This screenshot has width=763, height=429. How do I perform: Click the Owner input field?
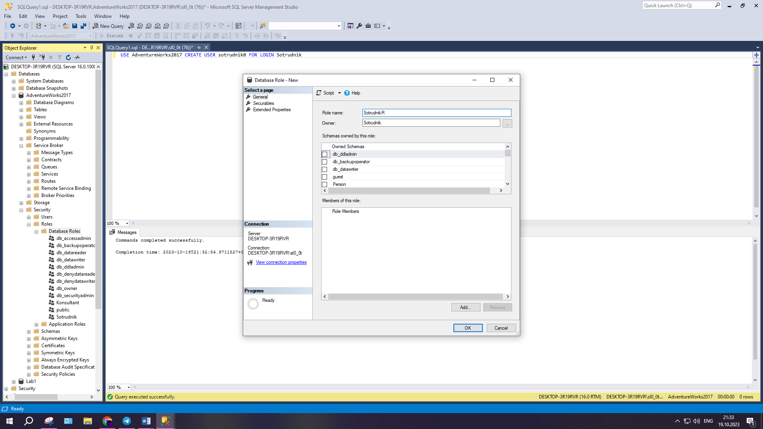(431, 123)
